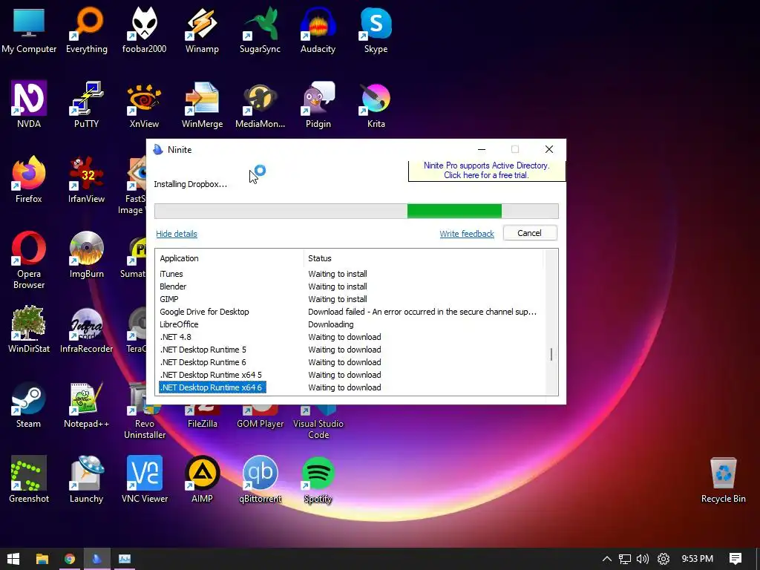Select the Everything search desktop icon
Viewport: 760px width, 570px height.
pos(86,30)
